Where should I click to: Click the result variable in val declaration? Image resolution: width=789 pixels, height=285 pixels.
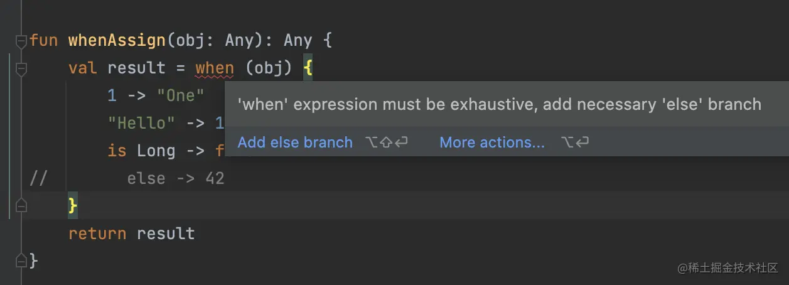click(136, 68)
